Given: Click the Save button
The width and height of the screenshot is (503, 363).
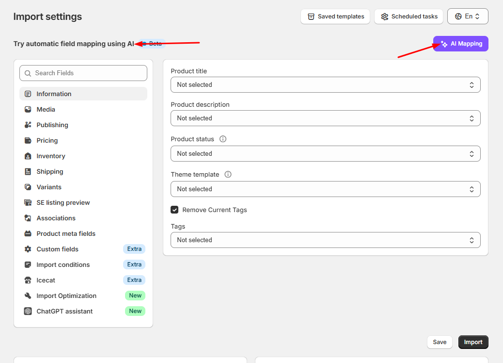Looking at the screenshot, I should tap(440, 342).
